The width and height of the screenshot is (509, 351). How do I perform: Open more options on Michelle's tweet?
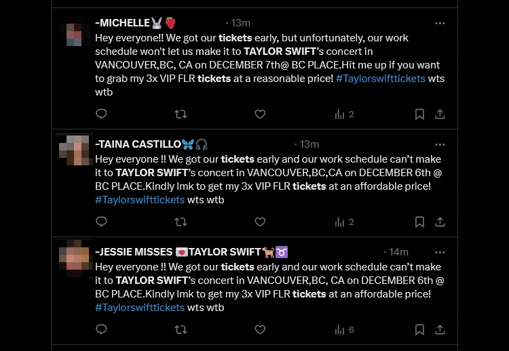point(440,23)
